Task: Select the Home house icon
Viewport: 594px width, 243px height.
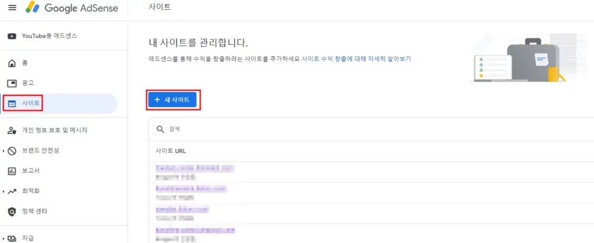Action: (x=12, y=62)
